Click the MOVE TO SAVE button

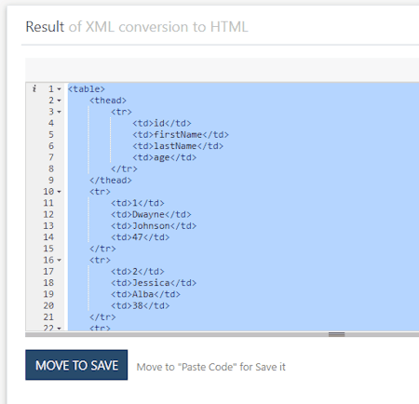[x=76, y=365]
